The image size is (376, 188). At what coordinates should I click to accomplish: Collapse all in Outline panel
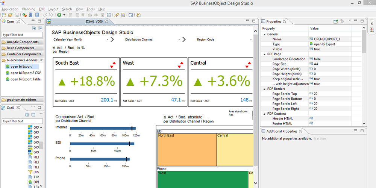point(33,115)
